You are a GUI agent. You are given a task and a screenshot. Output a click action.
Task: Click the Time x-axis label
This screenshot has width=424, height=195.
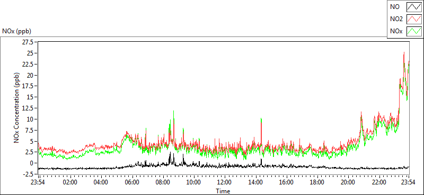click(x=223, y=191)
